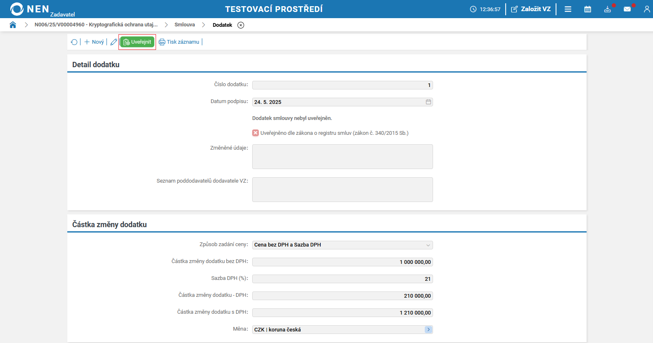Click Nový to create new record
The image size is (653, 343).
point(94,42)
